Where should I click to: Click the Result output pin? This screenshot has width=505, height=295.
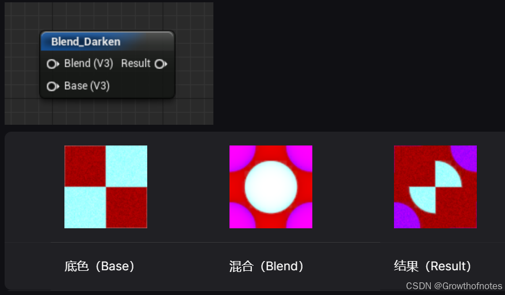[x=160, y=64]
